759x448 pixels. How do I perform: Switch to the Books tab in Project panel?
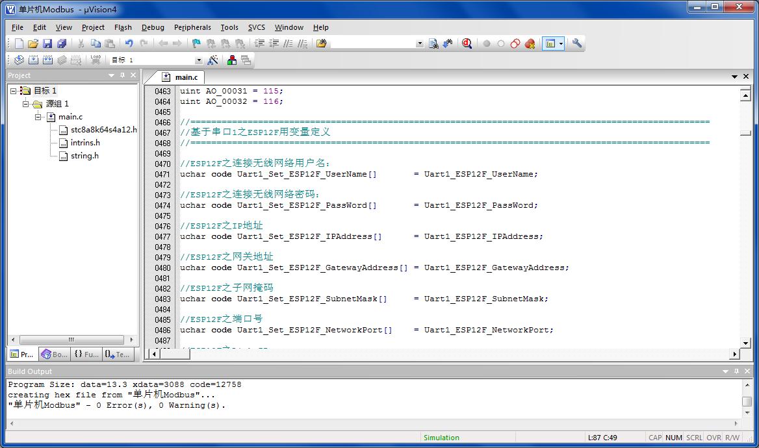click(54, 354)
